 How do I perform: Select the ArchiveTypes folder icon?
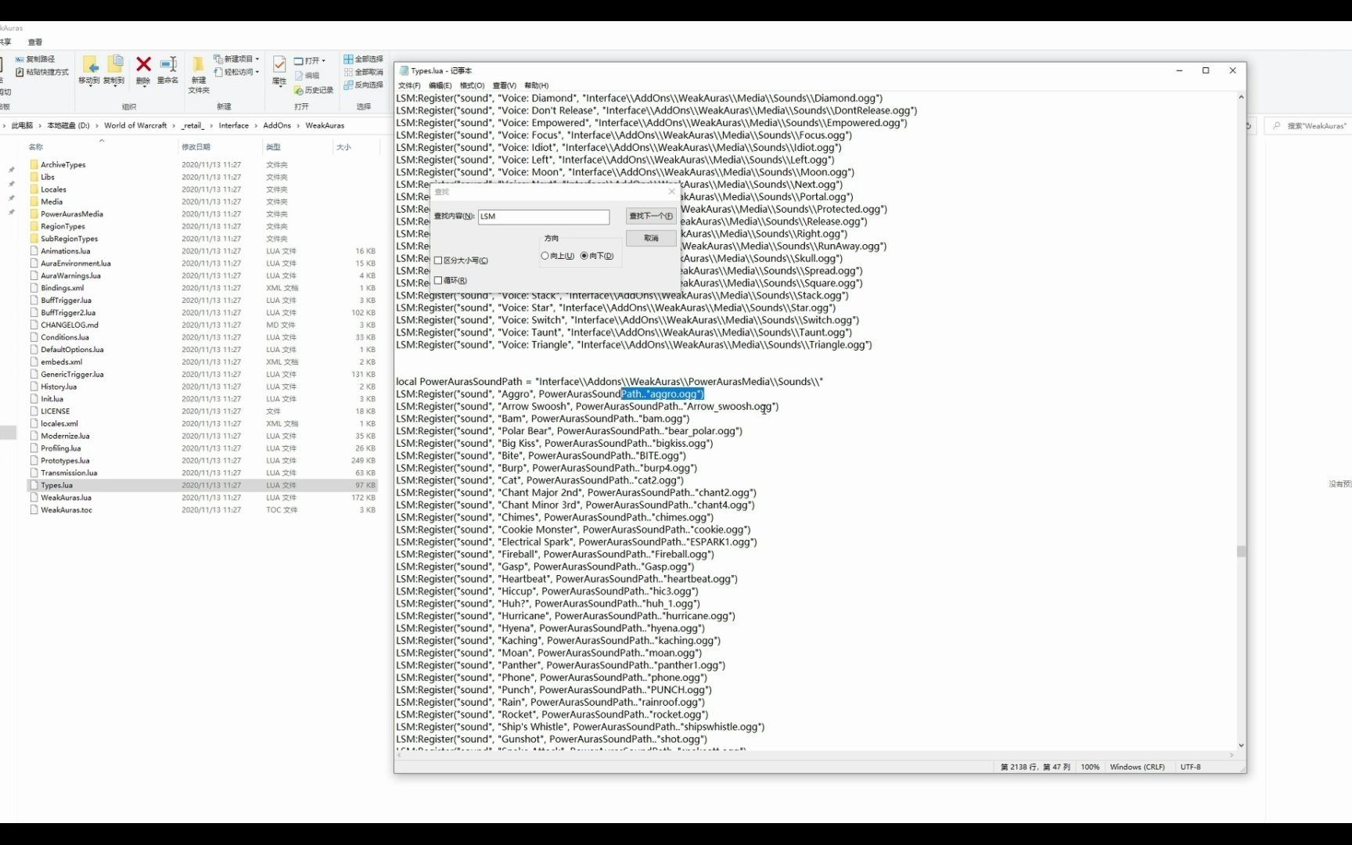[34, 164]
